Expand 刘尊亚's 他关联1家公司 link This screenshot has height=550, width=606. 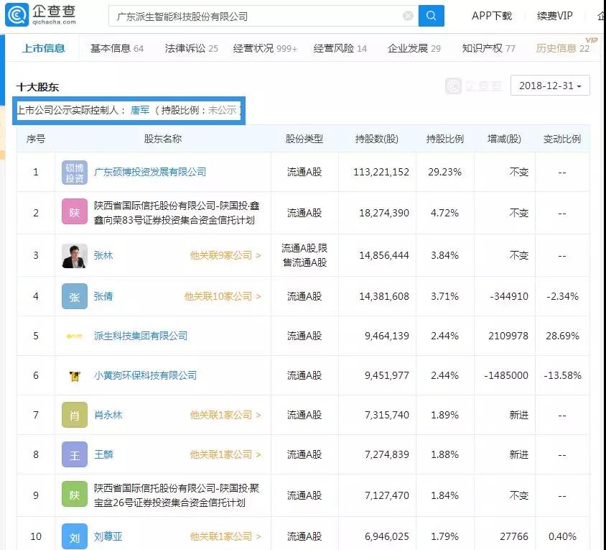pos(225,536)
